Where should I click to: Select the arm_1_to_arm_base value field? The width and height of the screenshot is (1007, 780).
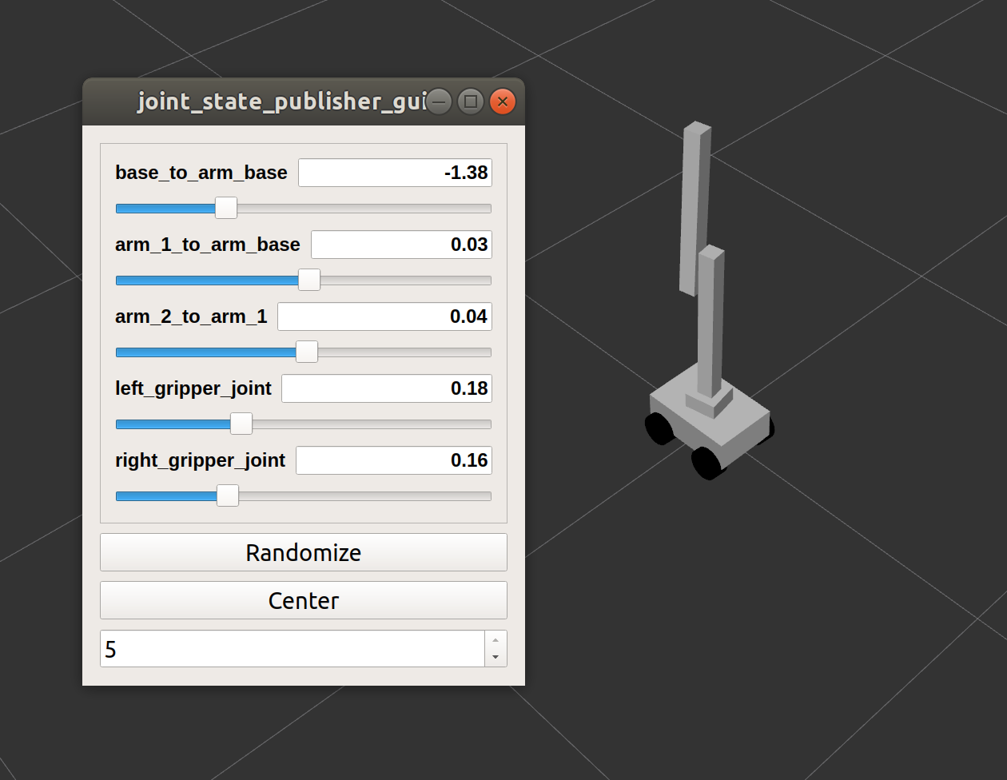click(401, 245)
